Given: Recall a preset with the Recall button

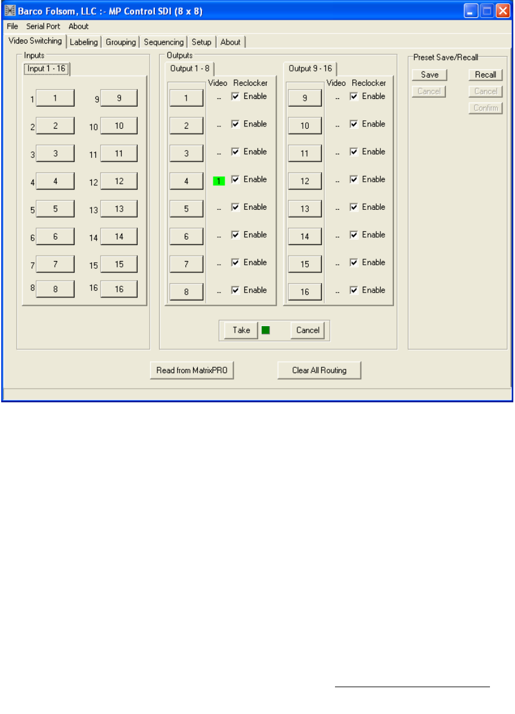Looking at the screenshot, I should click(x=485, y=74).
